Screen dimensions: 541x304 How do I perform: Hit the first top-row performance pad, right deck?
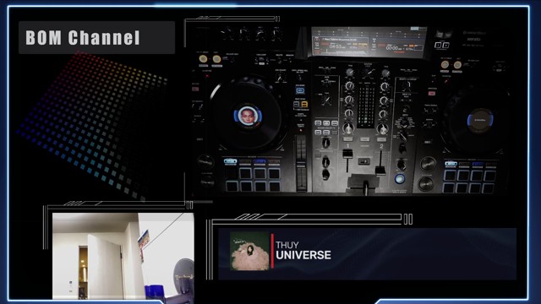(450, 176)
